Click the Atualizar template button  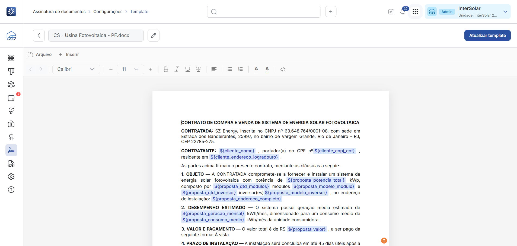pyautogui.click(x=487, y=36)
